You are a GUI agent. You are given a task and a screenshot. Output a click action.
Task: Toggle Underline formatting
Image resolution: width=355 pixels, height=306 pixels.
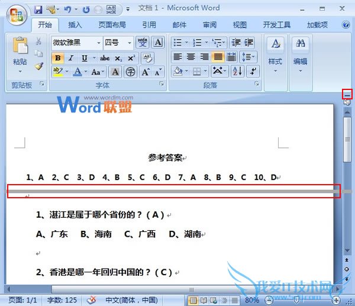pos(85,58)
